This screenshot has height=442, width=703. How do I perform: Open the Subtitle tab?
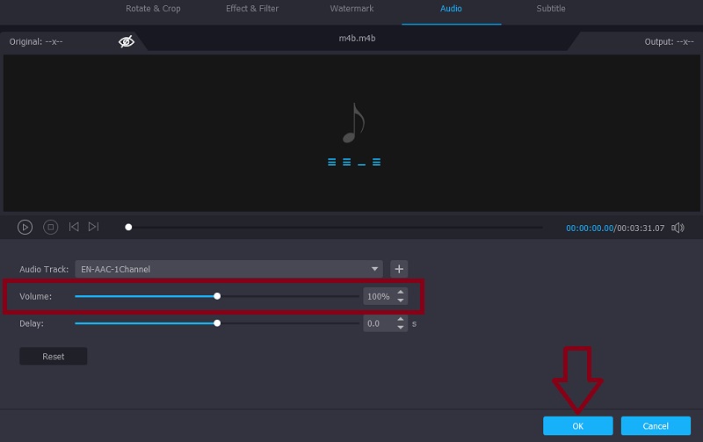coord(551,9)
